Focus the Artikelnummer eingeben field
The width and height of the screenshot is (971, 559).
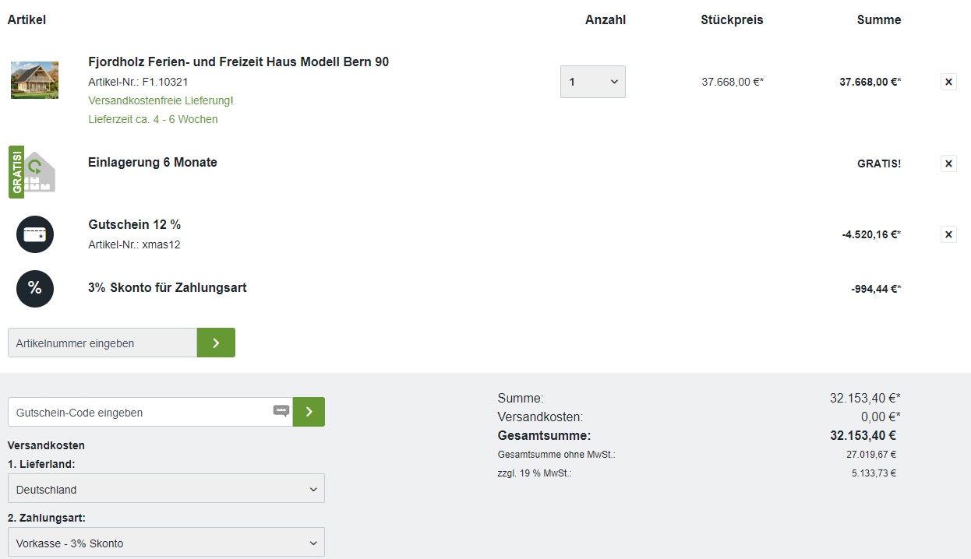click(x=102, y=343)
